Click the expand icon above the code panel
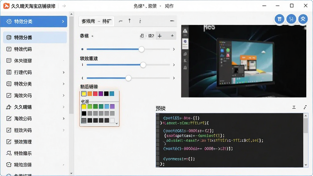Viewport: 313px width, 176px height. 305,107
